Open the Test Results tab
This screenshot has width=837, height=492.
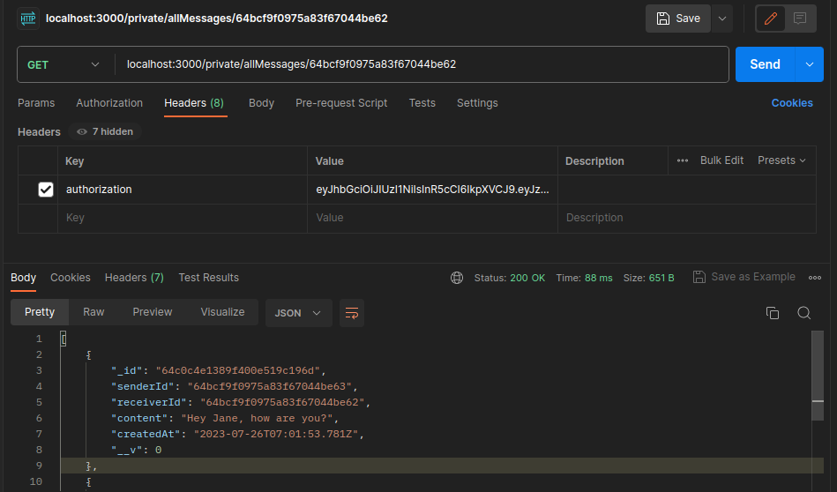(x=209, y=278)
